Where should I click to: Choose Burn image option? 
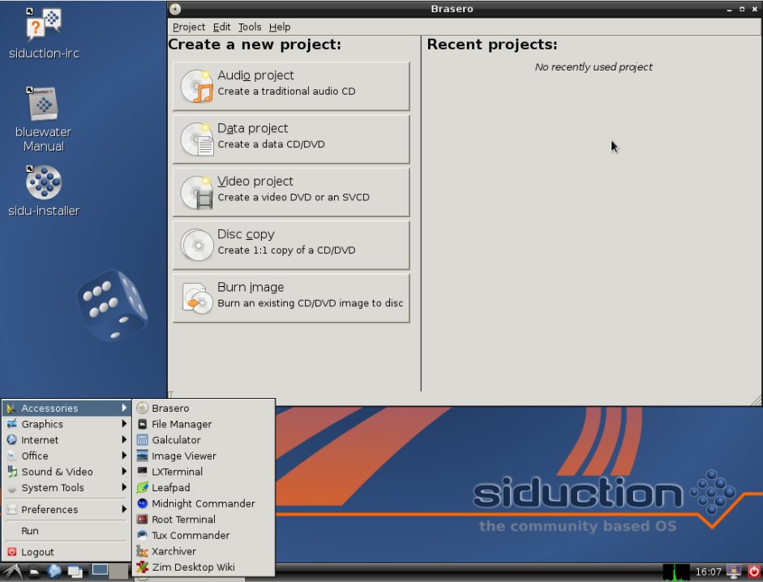point(291,297)
